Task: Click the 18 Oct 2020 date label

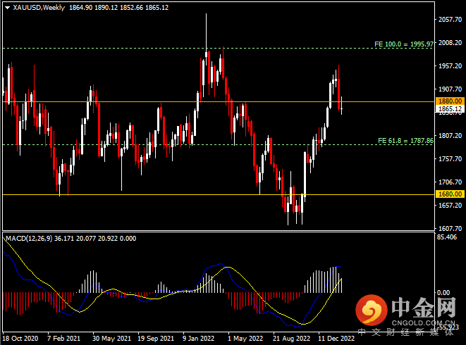Action: coord(20,337)
